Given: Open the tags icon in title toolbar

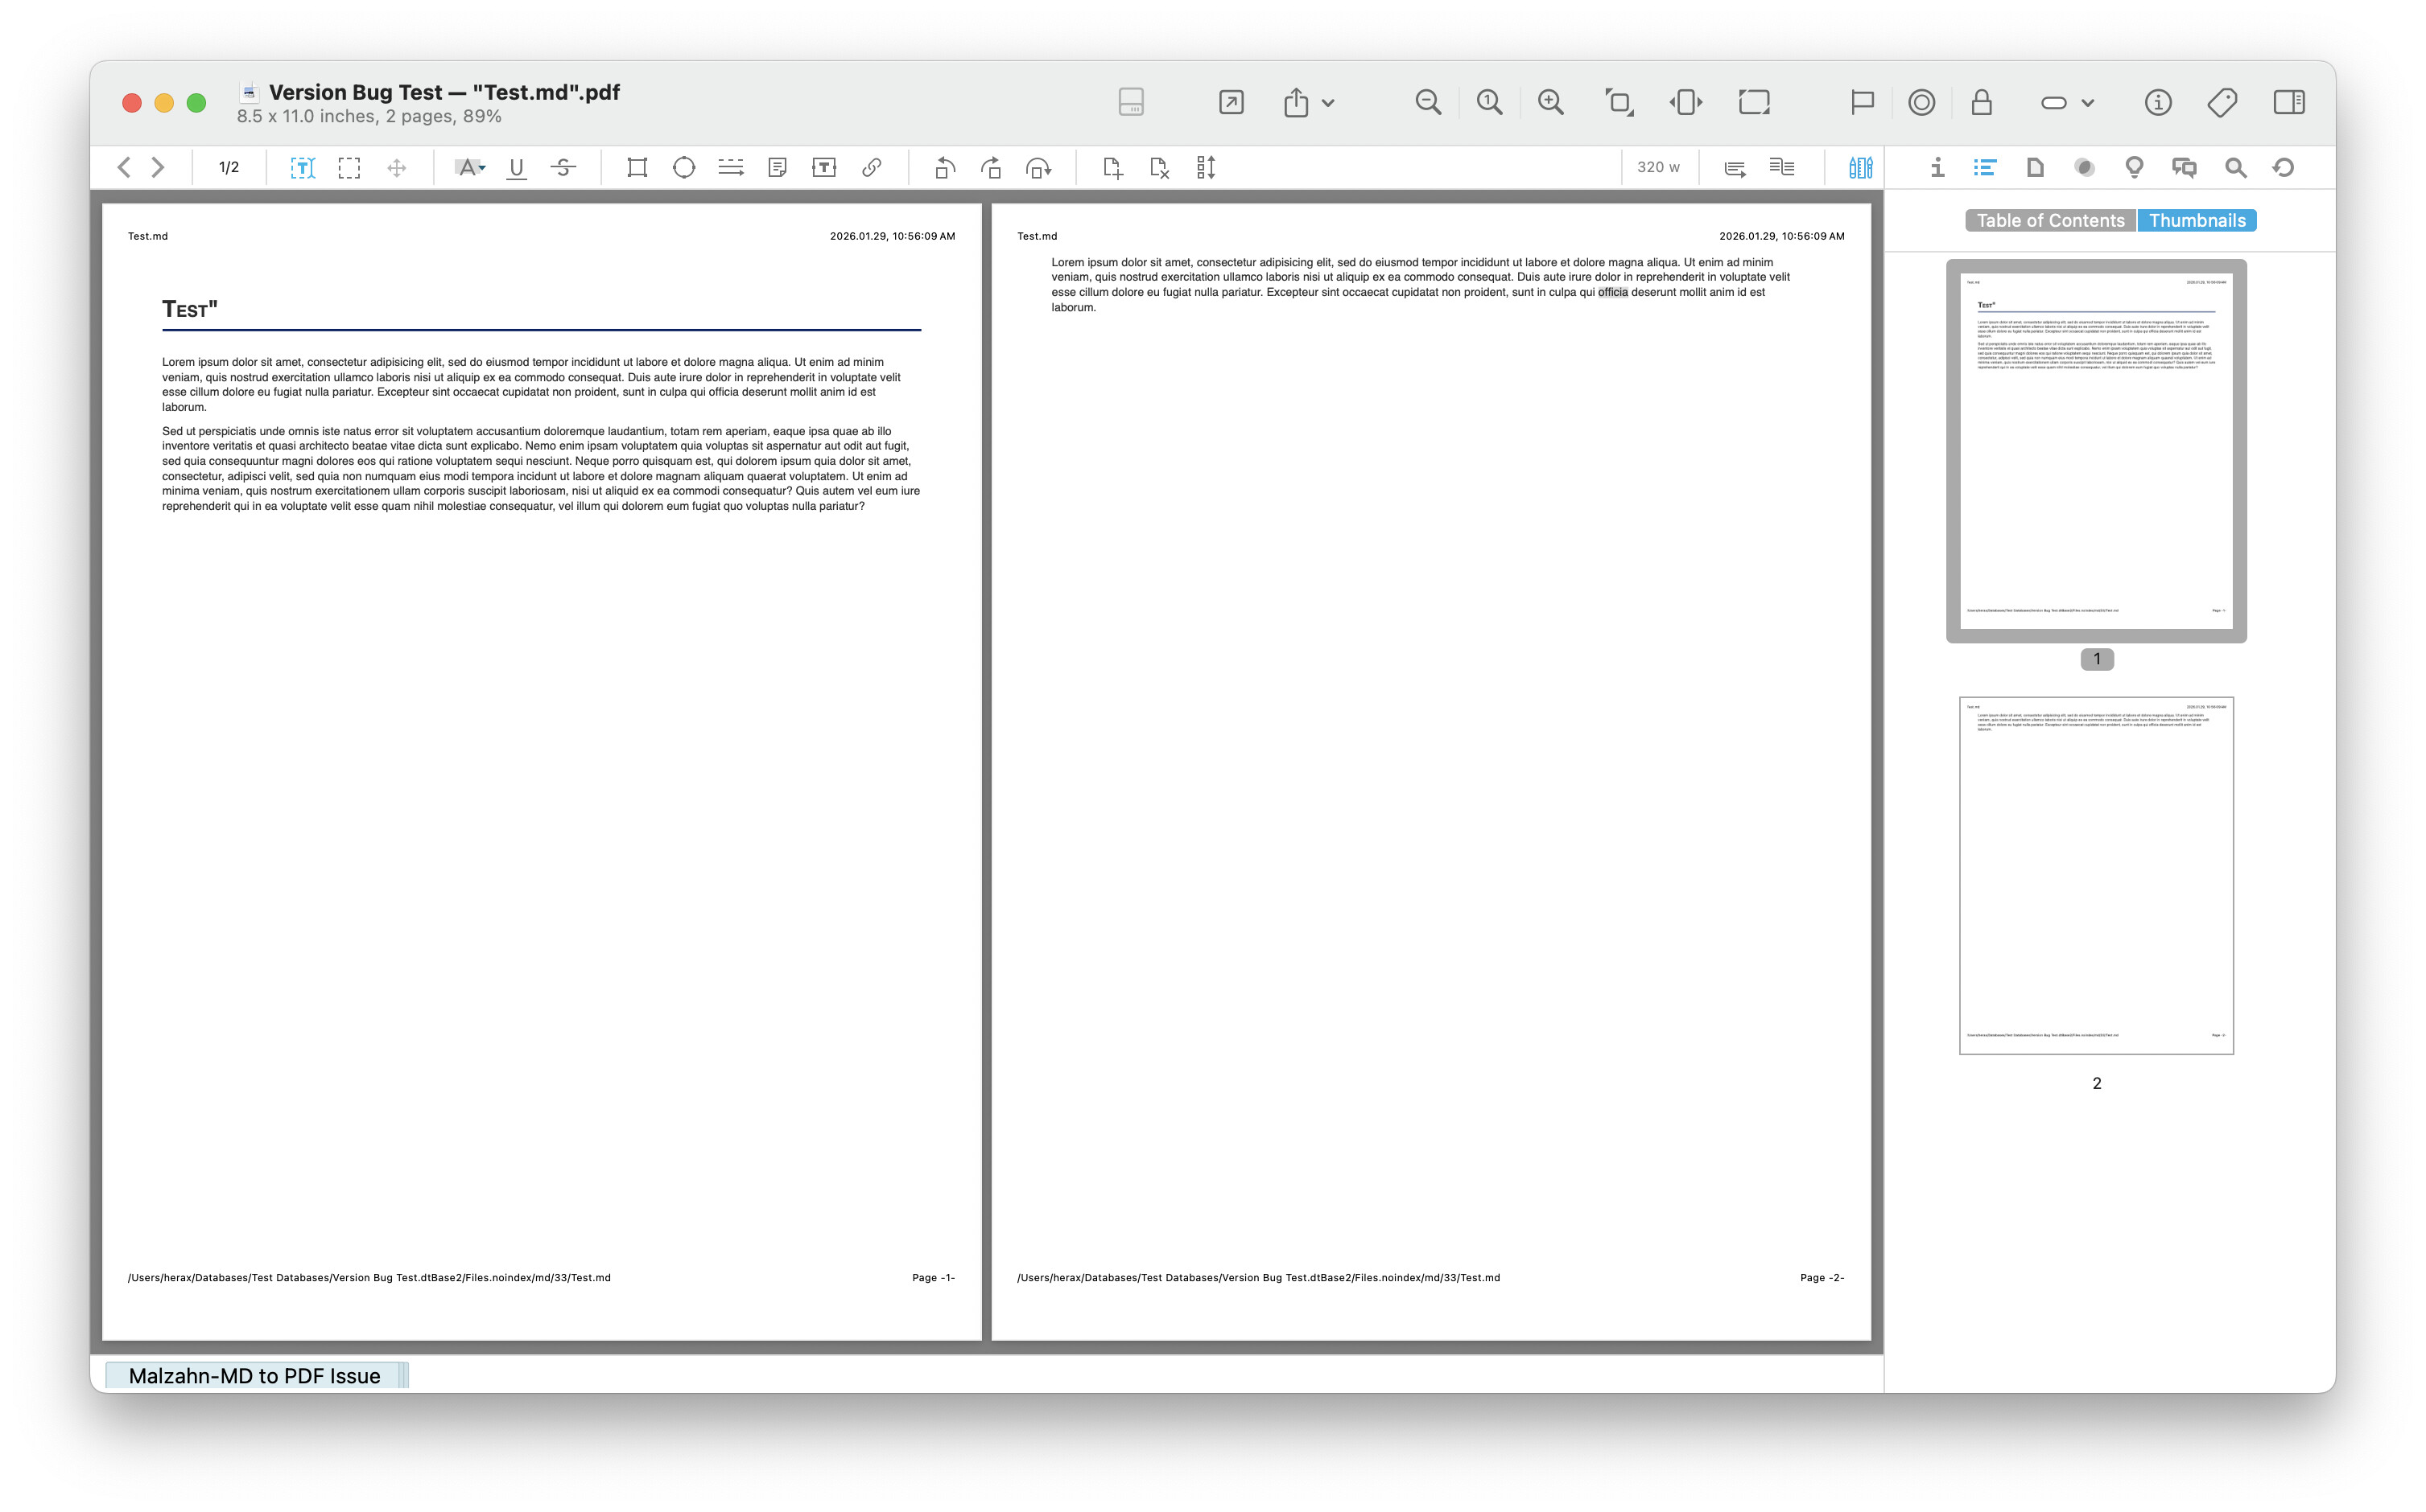Looking at the screenshot, I should [2222, 102].
